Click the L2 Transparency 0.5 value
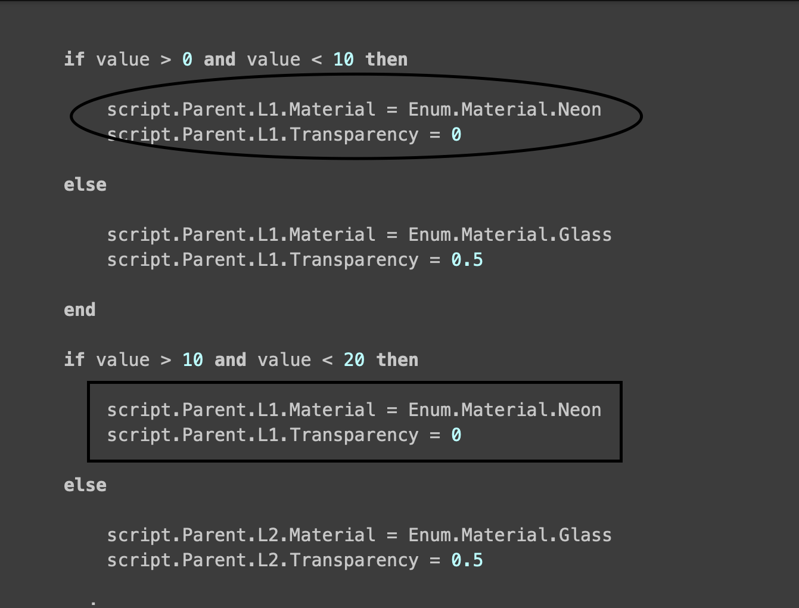 [x=467, y=560]
